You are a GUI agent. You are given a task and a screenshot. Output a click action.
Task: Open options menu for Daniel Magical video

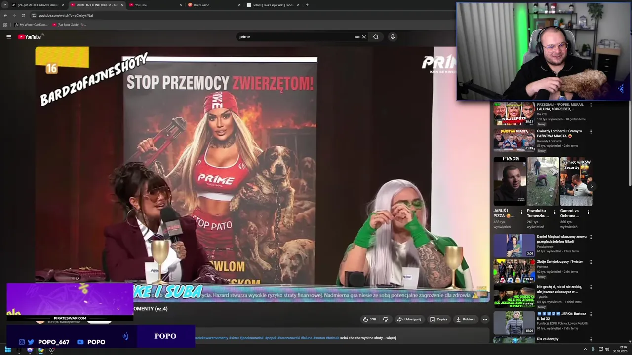[x=591, y=237]
